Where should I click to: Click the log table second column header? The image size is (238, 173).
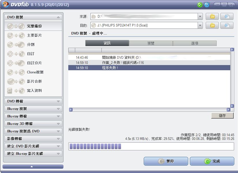[x=88, y=50]
